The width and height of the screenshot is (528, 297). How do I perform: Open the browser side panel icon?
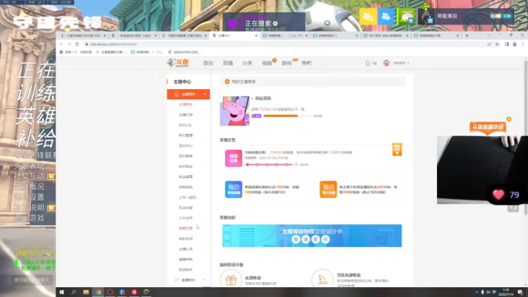click(506, 44)
